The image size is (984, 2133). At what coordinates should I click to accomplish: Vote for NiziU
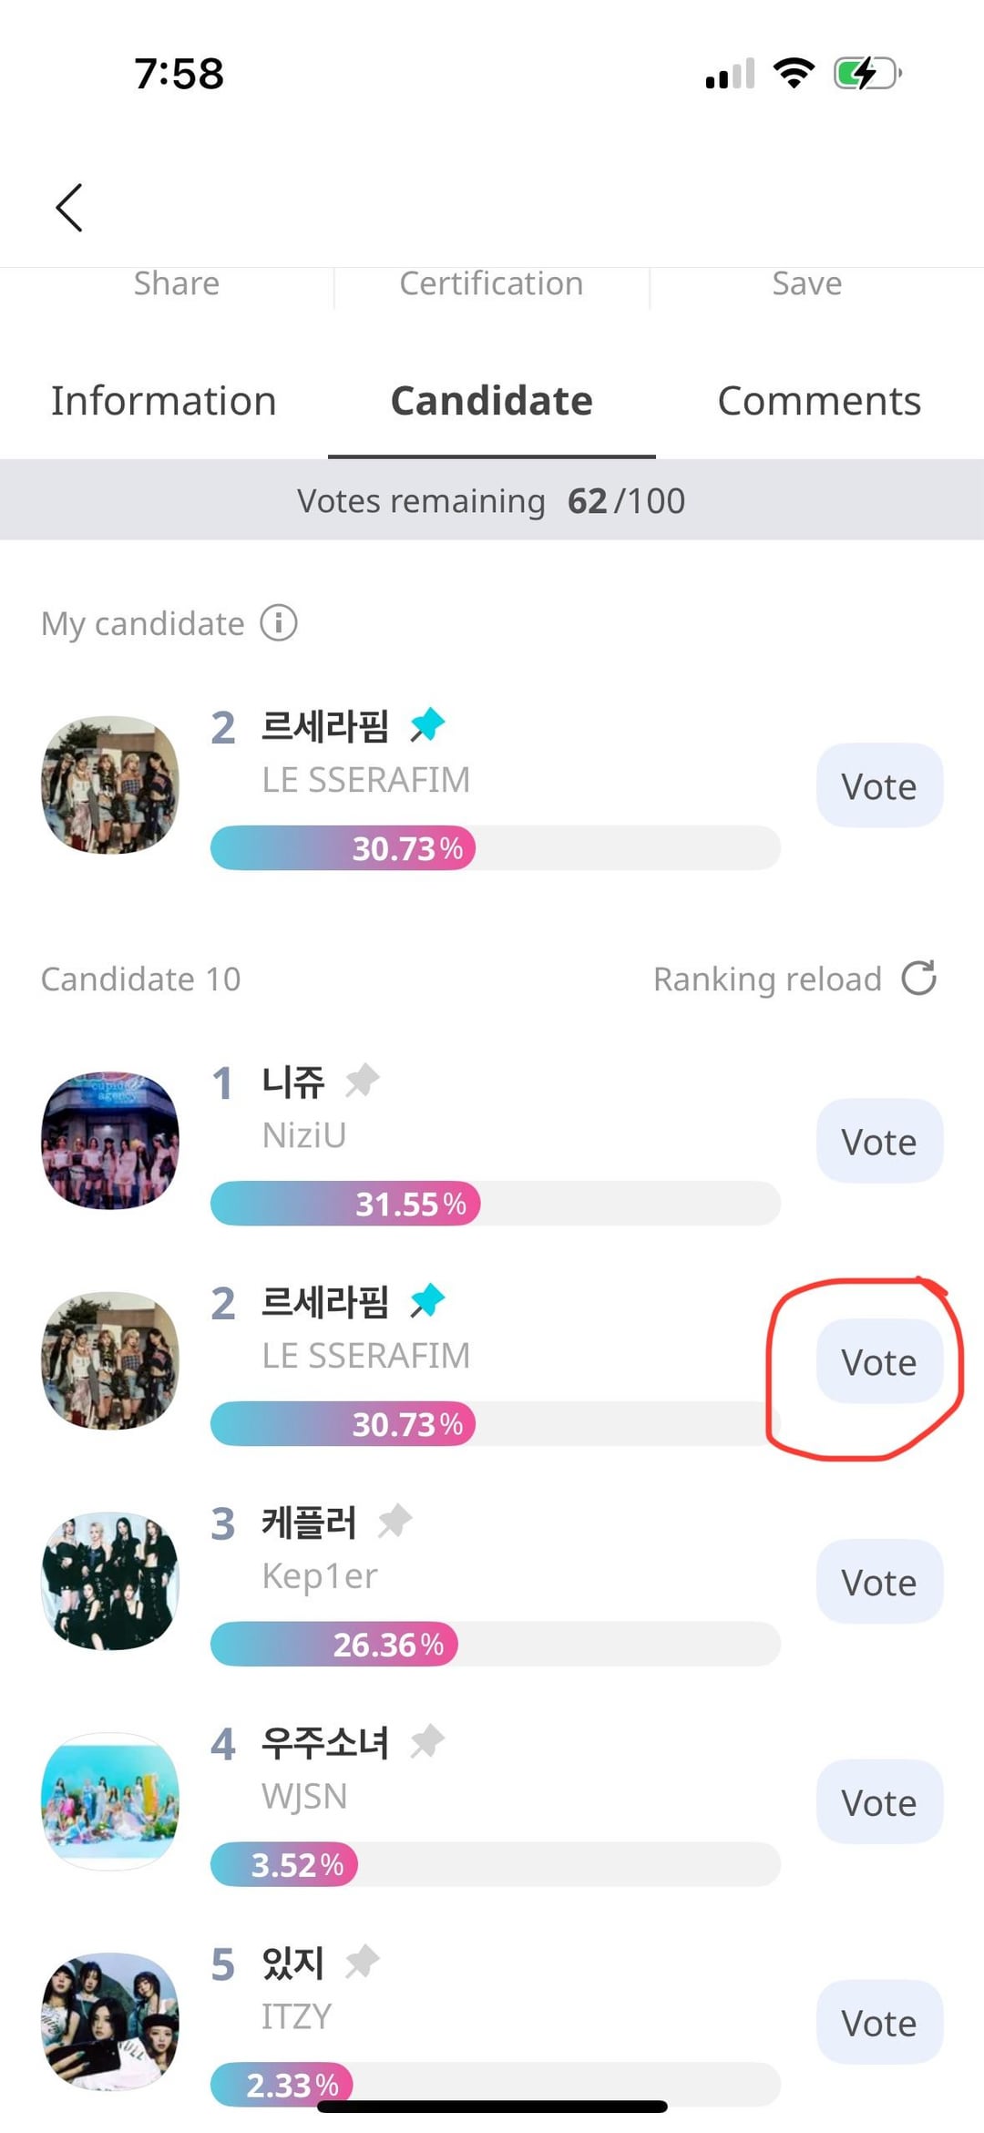[x=878, y=1142]
